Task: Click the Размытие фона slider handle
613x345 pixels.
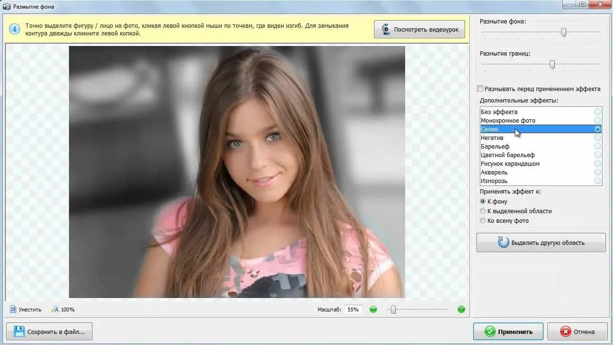Action: point(564,32)
